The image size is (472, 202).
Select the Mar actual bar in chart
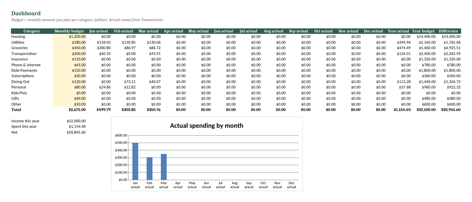click(x=164, y=167)
